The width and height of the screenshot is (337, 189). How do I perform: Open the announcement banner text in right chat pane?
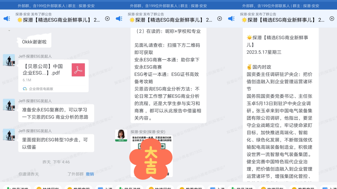coord(283,20)
